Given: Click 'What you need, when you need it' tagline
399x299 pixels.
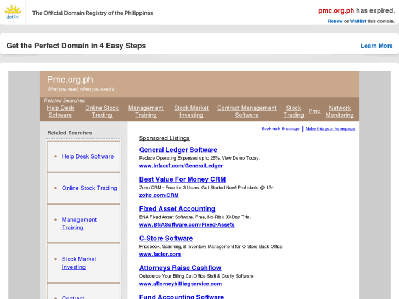Looking at the screenshot, I should [x=81, y=89].
